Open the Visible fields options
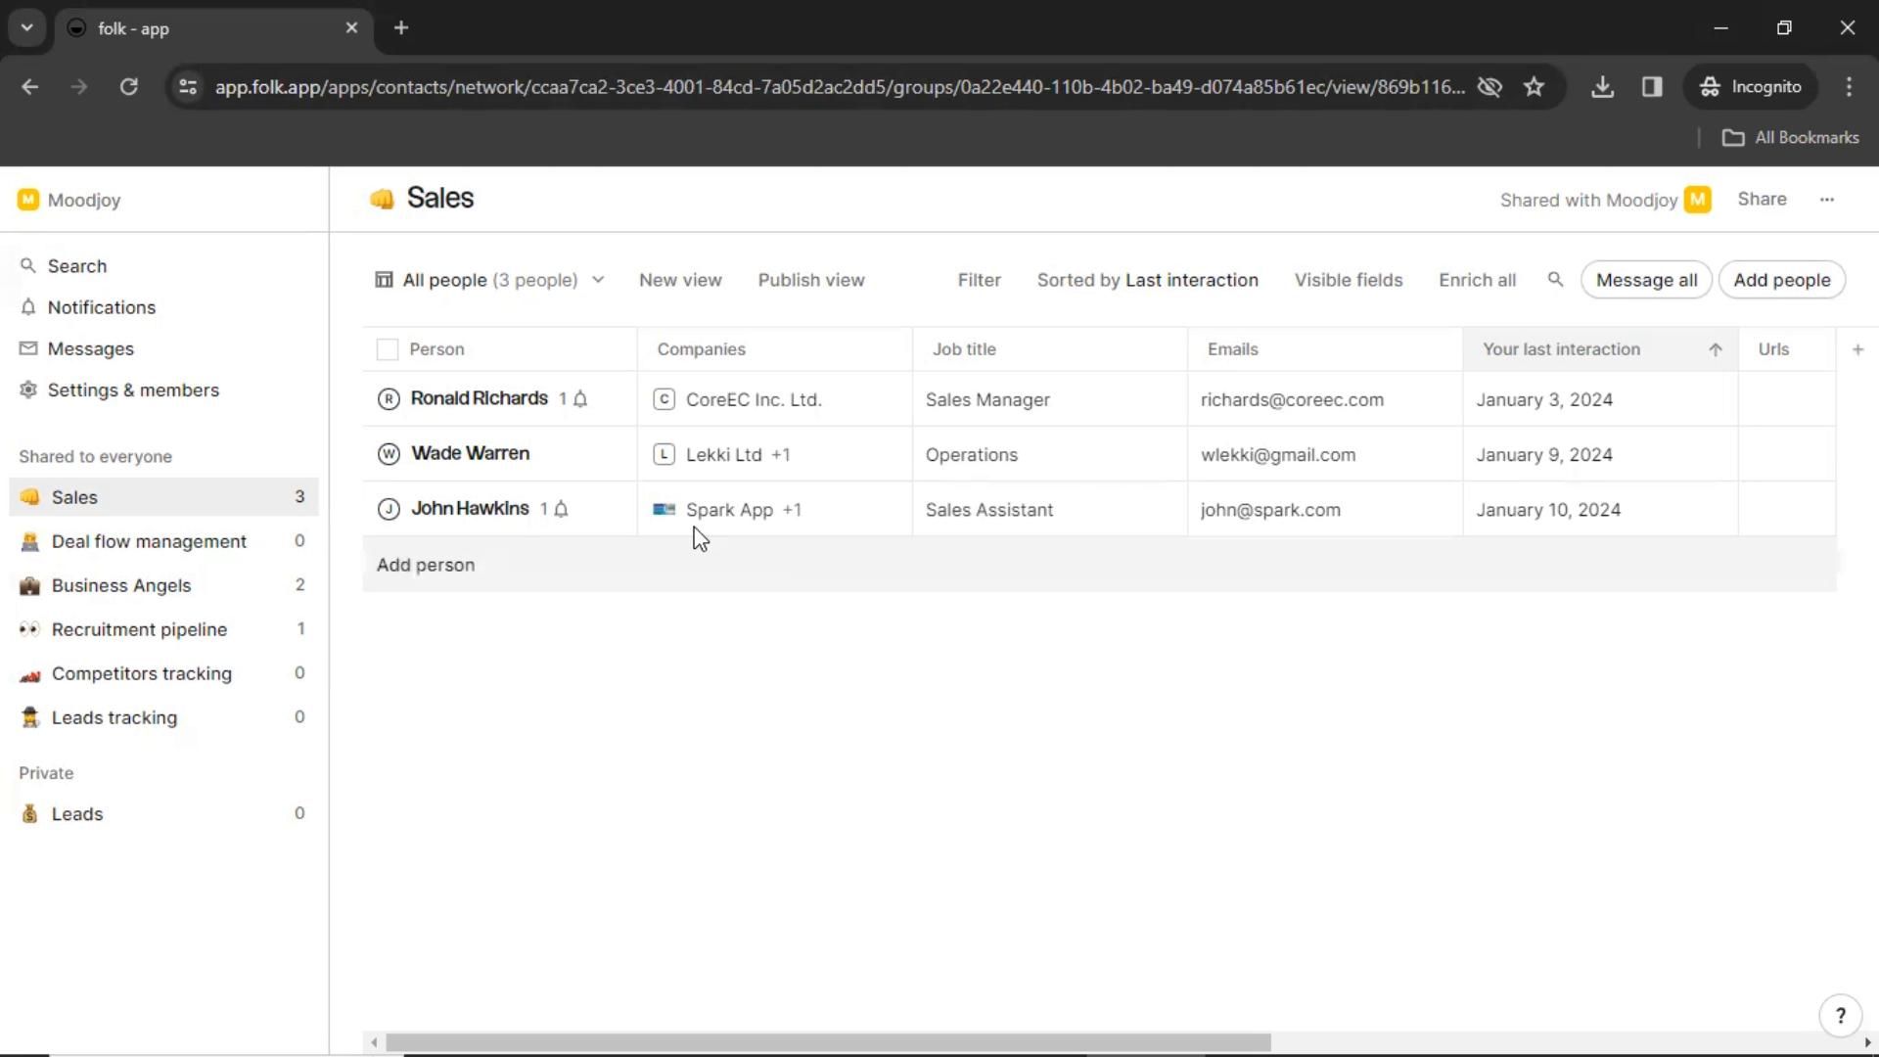1879x1057 pixels. click(1348, 281)
